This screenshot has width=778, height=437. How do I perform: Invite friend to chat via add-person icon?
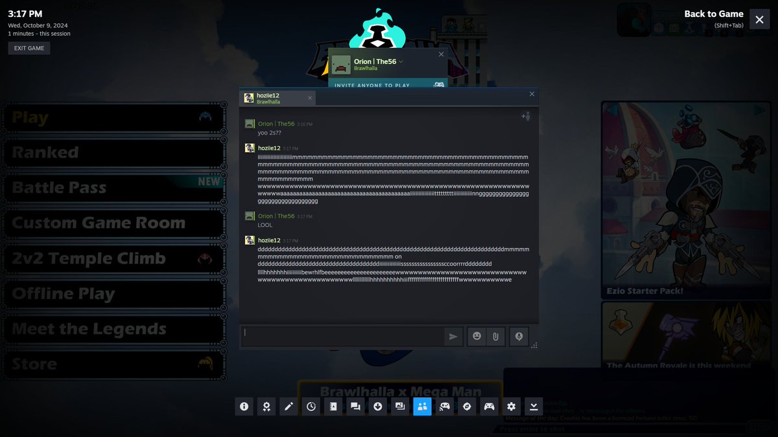click(x=526, y=117)
